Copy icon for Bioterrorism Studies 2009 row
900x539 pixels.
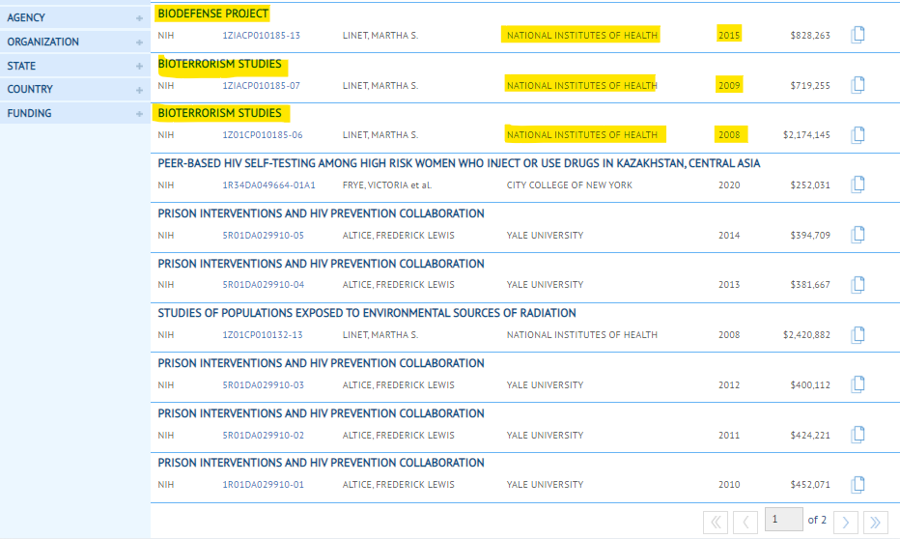[x=858, y=84]
